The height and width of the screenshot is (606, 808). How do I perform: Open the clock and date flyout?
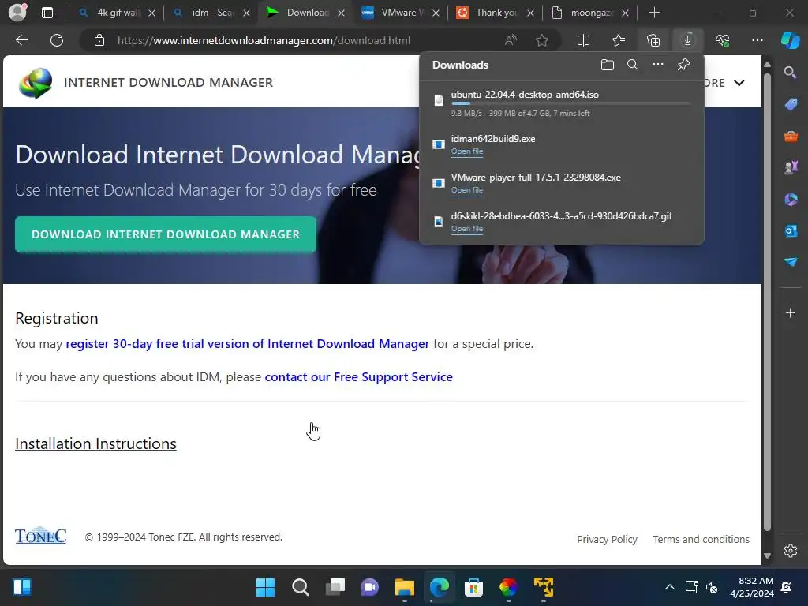pos(752,587)
